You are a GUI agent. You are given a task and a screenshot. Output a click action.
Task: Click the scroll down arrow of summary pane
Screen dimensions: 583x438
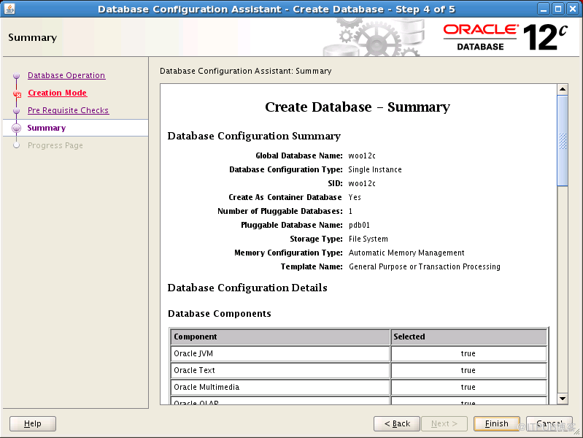(x=563, y=399)
